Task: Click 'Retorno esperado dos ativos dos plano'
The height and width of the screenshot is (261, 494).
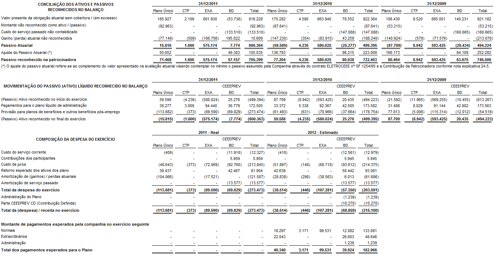Action: pos(35,170)
